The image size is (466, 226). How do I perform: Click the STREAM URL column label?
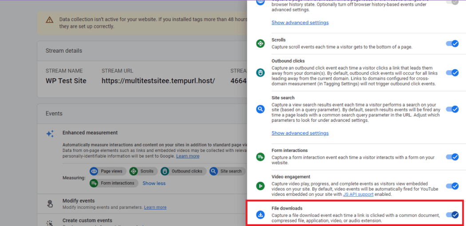tap(118, 71)
